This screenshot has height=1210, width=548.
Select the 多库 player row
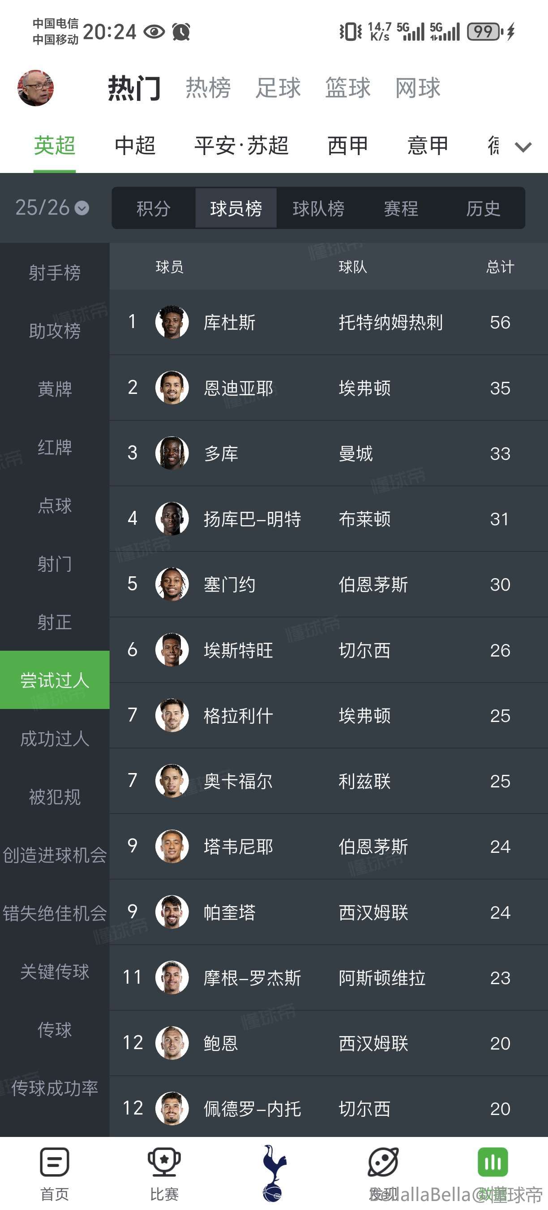pos(329,453)
